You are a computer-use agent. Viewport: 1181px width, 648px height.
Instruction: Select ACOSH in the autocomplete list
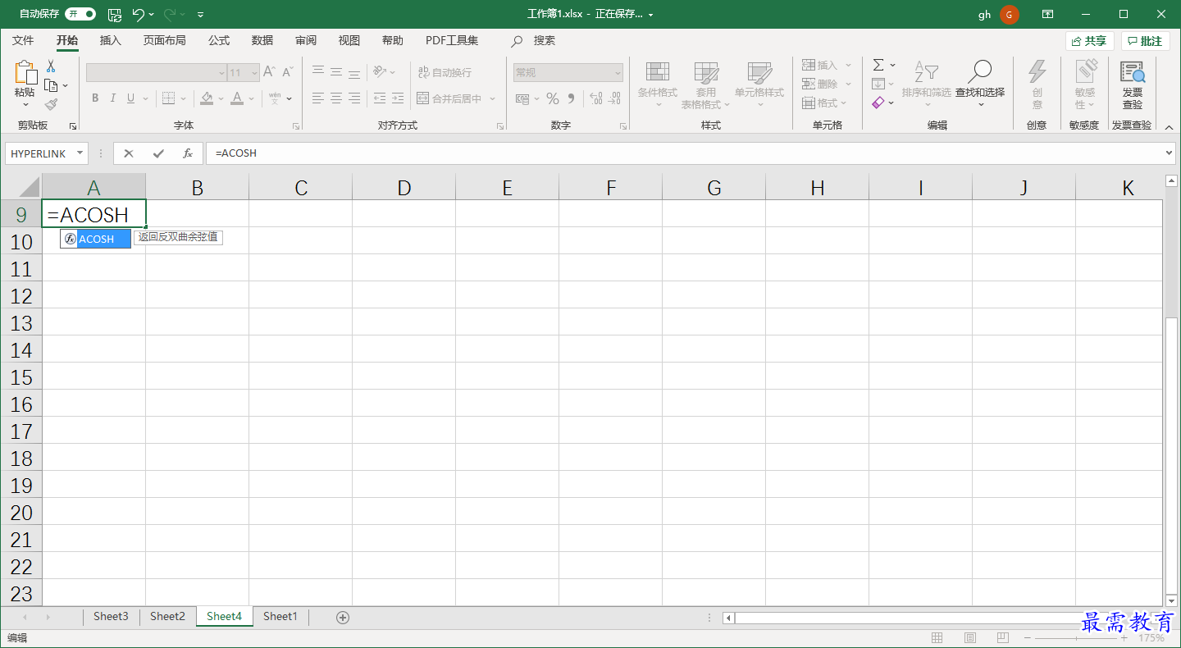pyautogui.click(x=96, y=239)
